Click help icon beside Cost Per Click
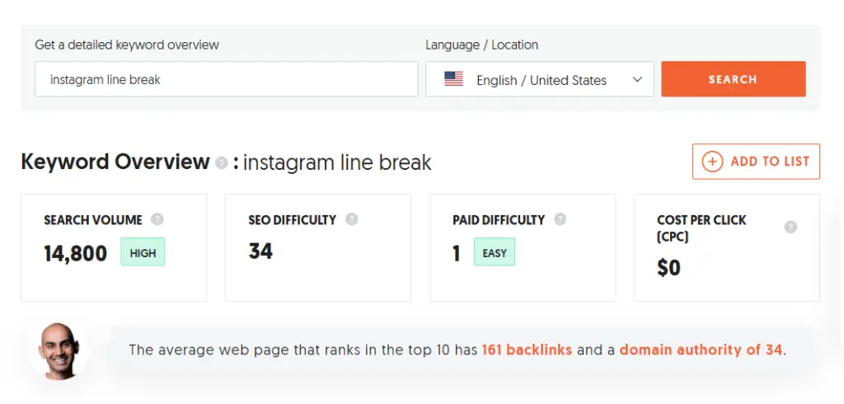 [790, 227]
